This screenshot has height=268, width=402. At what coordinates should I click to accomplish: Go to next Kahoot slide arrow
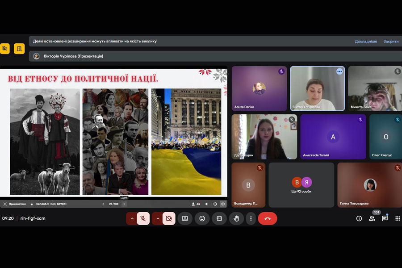click(124, 204)
